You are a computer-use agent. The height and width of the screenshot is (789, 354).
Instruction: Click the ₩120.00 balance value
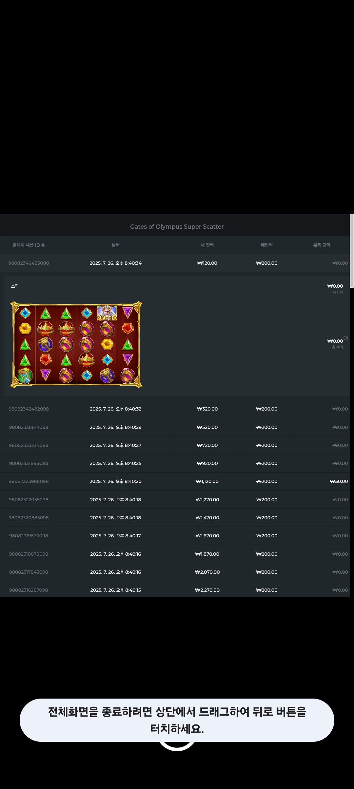(207, 263)
